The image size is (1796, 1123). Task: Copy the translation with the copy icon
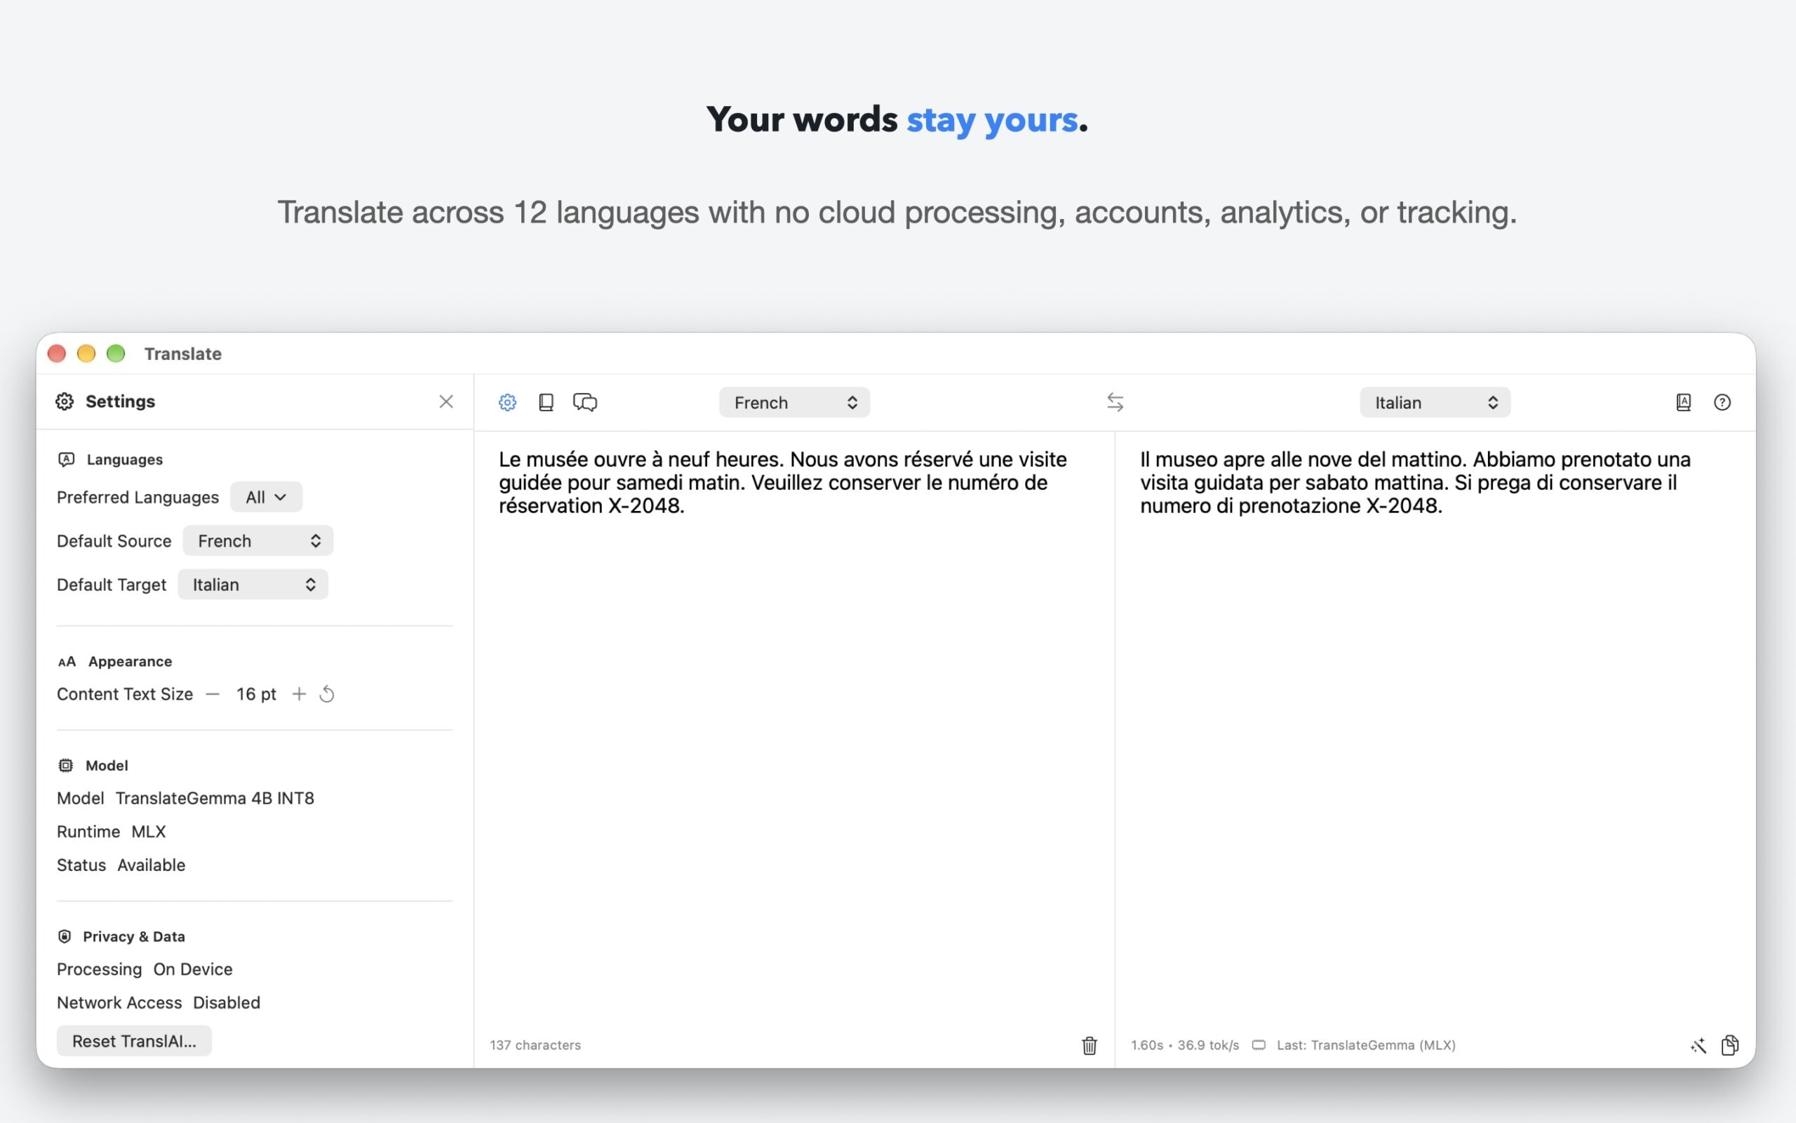tap(1730, 1045)
